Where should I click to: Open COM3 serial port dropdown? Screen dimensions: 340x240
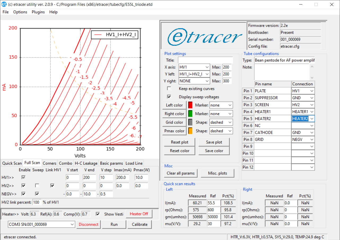pos(42,224)
